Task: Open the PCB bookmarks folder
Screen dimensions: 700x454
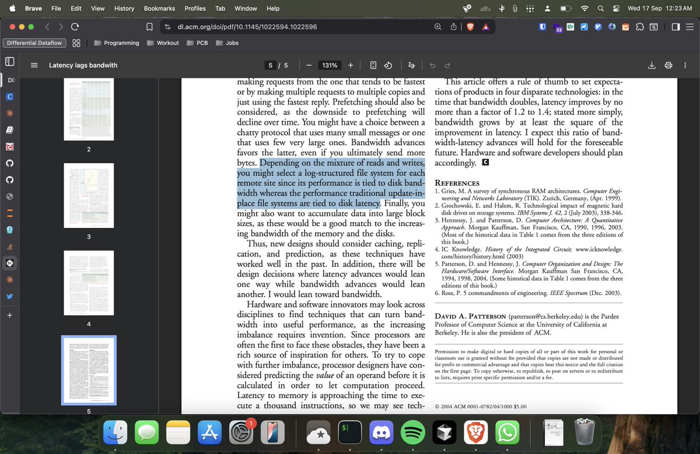Action: tap(198, 43)
